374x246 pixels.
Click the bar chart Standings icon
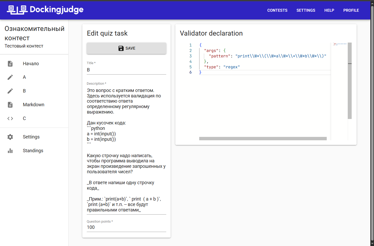[10, 151]
